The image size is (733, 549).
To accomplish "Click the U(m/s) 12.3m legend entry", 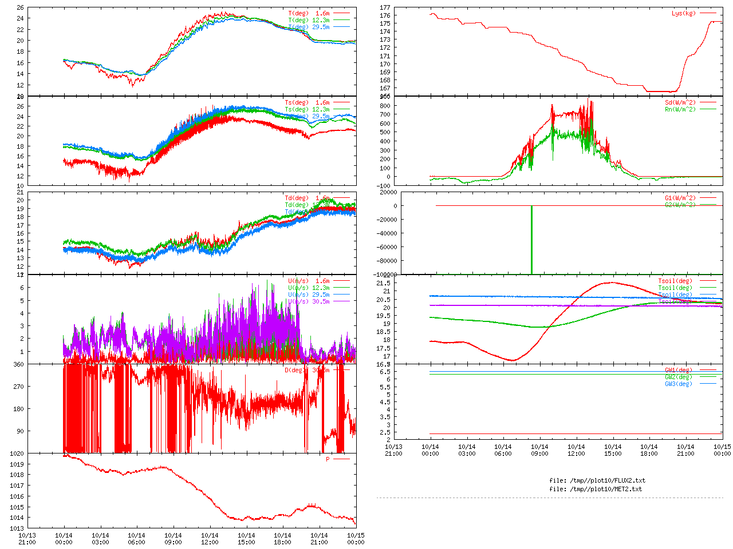I will [309, 288].
